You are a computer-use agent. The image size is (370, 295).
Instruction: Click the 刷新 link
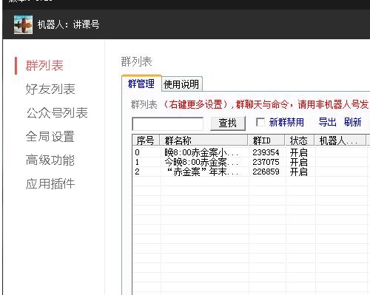click(x=353, y=122)
